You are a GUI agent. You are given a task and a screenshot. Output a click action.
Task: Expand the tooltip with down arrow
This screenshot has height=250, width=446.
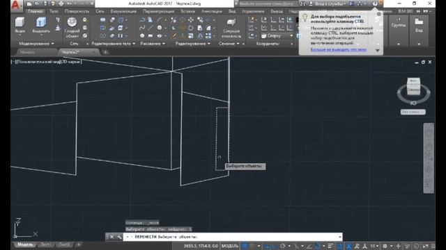pos(378,51)
